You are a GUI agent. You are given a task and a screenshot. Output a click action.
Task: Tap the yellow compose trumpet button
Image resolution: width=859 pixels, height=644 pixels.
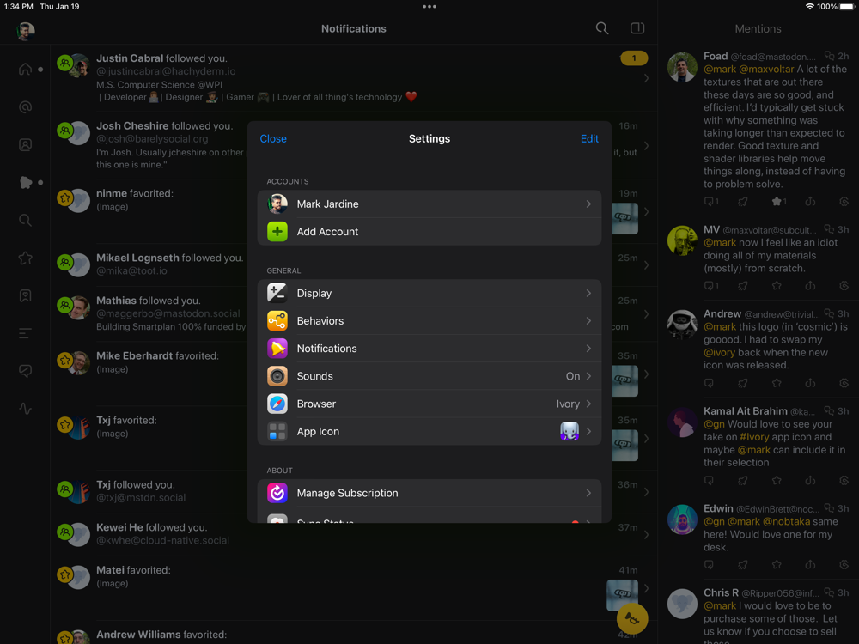631,619
